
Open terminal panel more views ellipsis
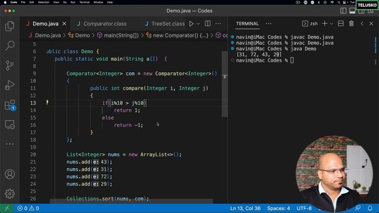tap(268, 24)
